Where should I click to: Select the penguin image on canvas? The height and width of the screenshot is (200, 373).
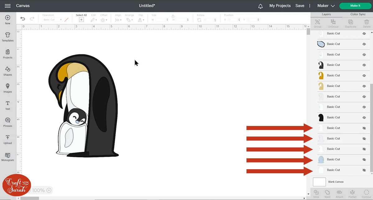(x=84, y=106)
